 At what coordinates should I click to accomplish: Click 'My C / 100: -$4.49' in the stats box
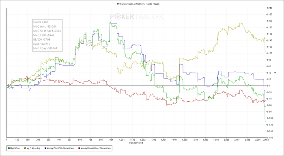pyautogui.click(x=44, y=35)
